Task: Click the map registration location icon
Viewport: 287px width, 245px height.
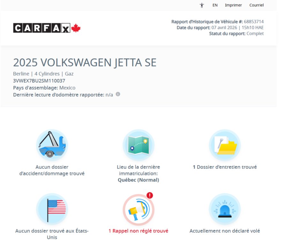Action: point(138,145)
